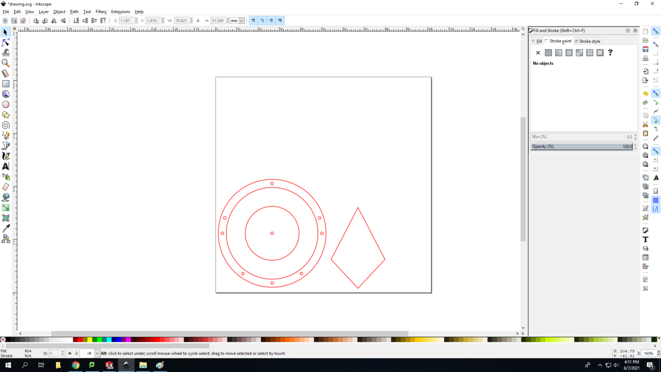Select the Star polygon tool
Screen dimensions: 661x372
pos(6,115)
